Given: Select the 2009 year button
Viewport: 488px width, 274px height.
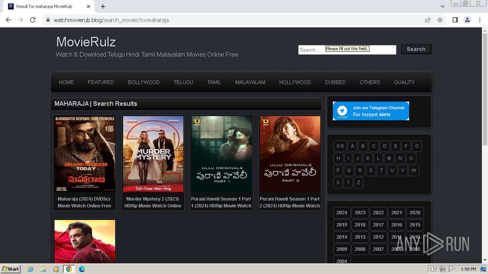Looking at the screenshot, I should [342, 249].
